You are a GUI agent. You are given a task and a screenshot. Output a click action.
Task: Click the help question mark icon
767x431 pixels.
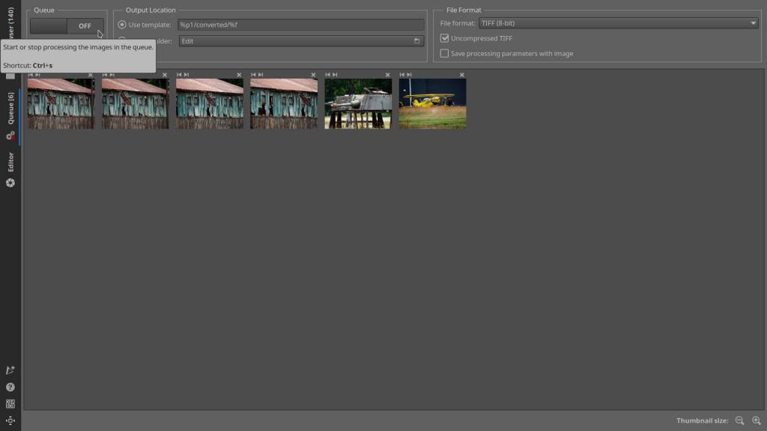(x=10, y=387)
